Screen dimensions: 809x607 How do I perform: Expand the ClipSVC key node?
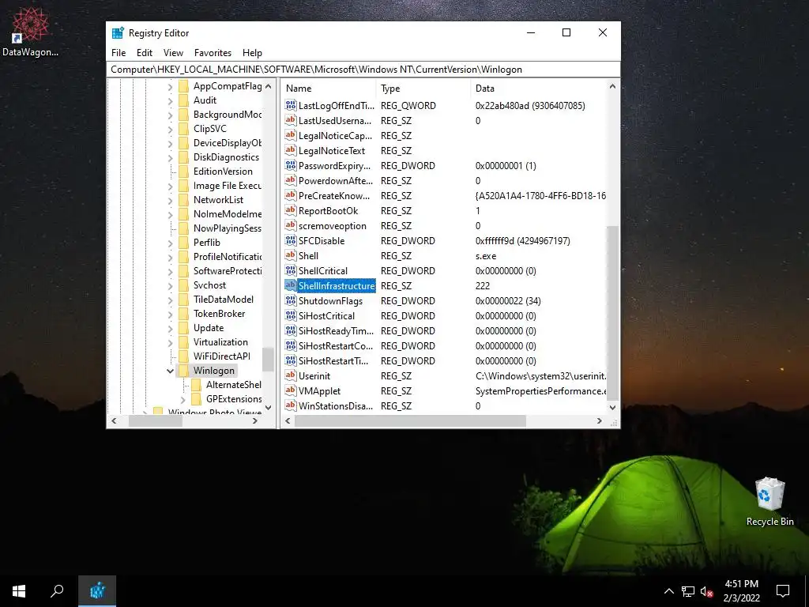click(170, 129)
